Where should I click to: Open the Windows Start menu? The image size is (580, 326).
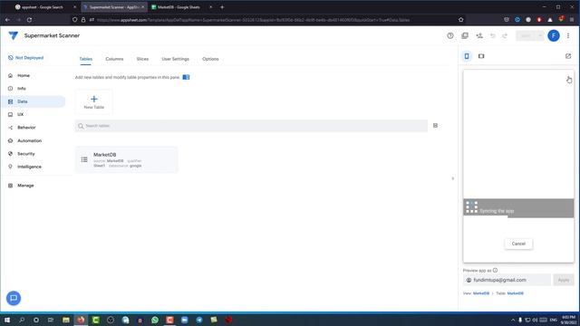point(7,320)
